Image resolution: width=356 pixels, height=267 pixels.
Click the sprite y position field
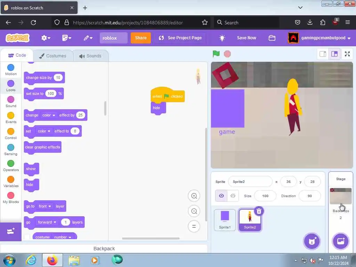[x=313, y=181]
